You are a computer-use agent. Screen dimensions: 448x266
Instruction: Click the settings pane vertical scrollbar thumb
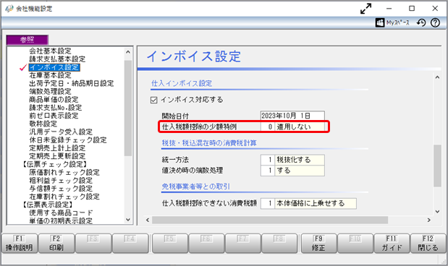[437, 166]
